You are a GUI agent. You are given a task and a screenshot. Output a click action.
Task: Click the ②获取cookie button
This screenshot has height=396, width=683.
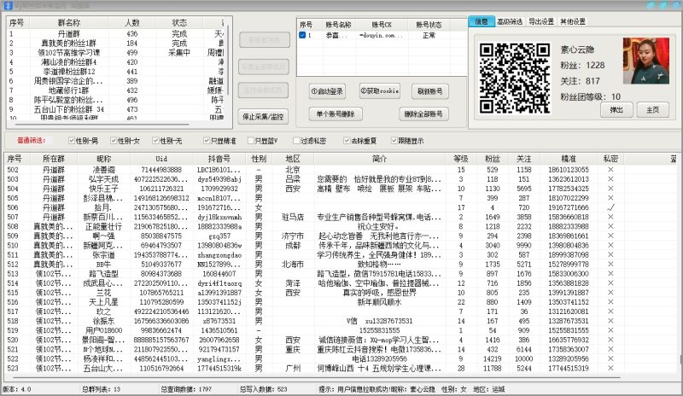(380, 90)
